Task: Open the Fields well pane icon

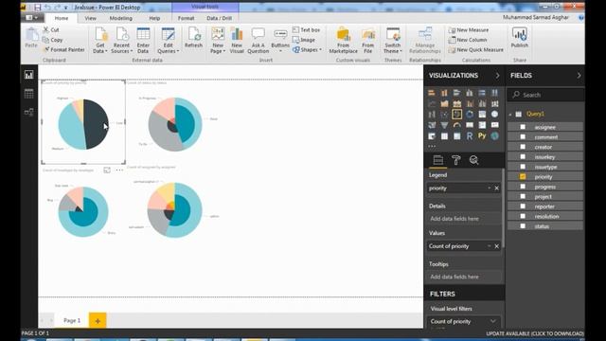Action: (x=437, y=160)
